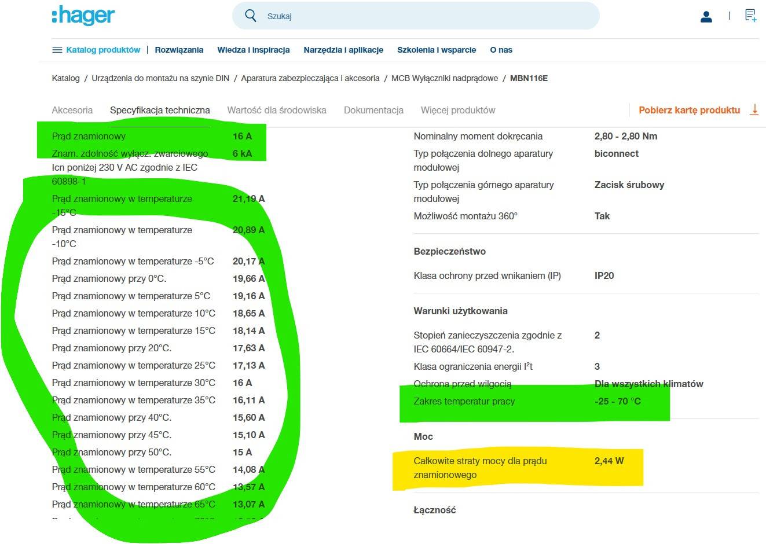Open the O nas menu
Screen dimensions: 766x544
(501, 50)
